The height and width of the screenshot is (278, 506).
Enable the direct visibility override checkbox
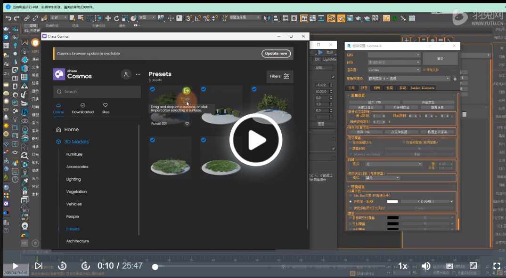tap(351, 218)
